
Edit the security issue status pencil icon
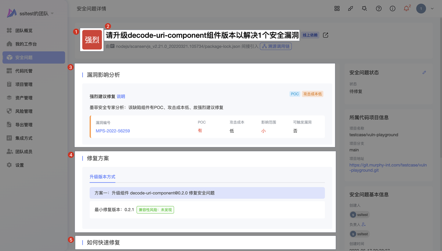pos(424,73)
